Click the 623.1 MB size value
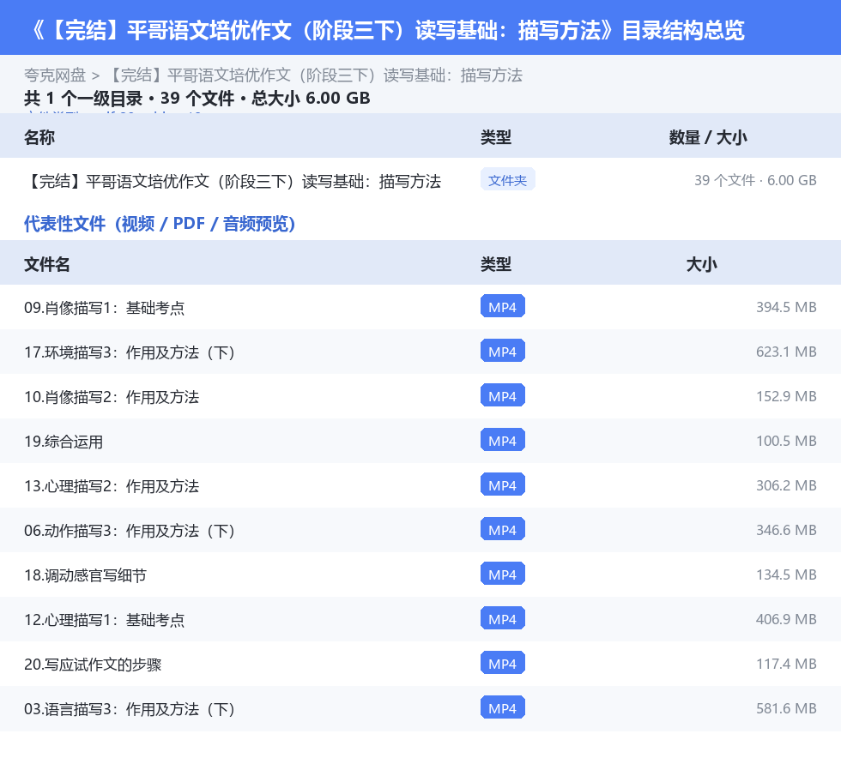Viewport: 841px width, 758px height. (x=786, y=352)
